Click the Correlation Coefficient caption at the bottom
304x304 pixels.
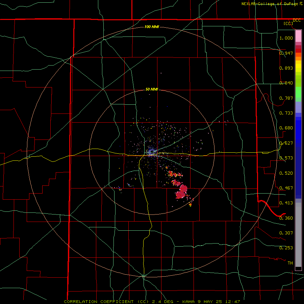pyautogui.click(x=152, y=302)
